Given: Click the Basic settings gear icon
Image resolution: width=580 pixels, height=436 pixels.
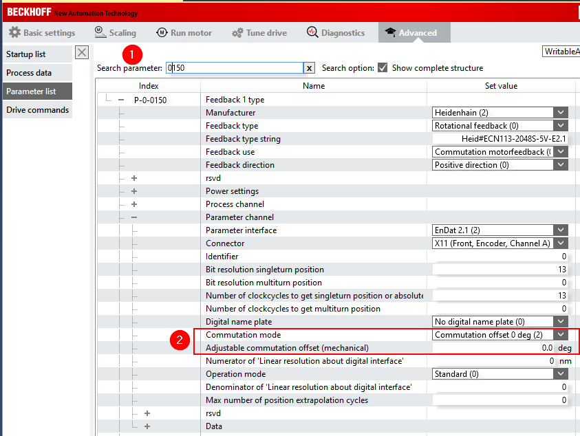Looking at the screenshot, I should [14, 32].
